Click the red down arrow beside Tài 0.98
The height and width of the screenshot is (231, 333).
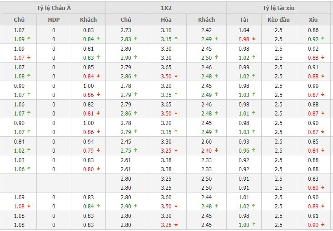coord(253,39)
